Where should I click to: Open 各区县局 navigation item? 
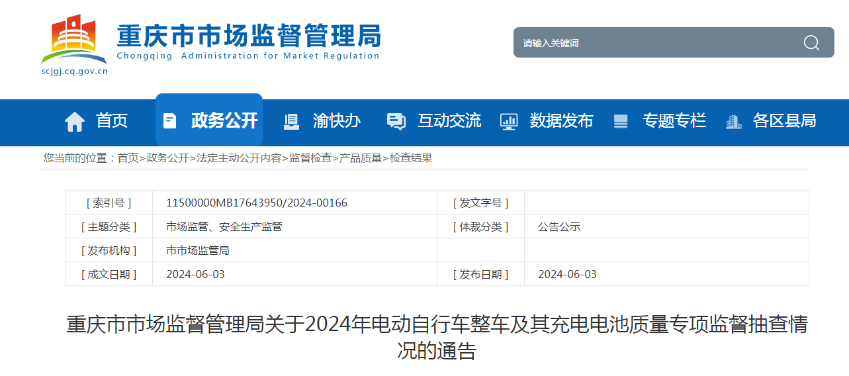tap(784, 120)
